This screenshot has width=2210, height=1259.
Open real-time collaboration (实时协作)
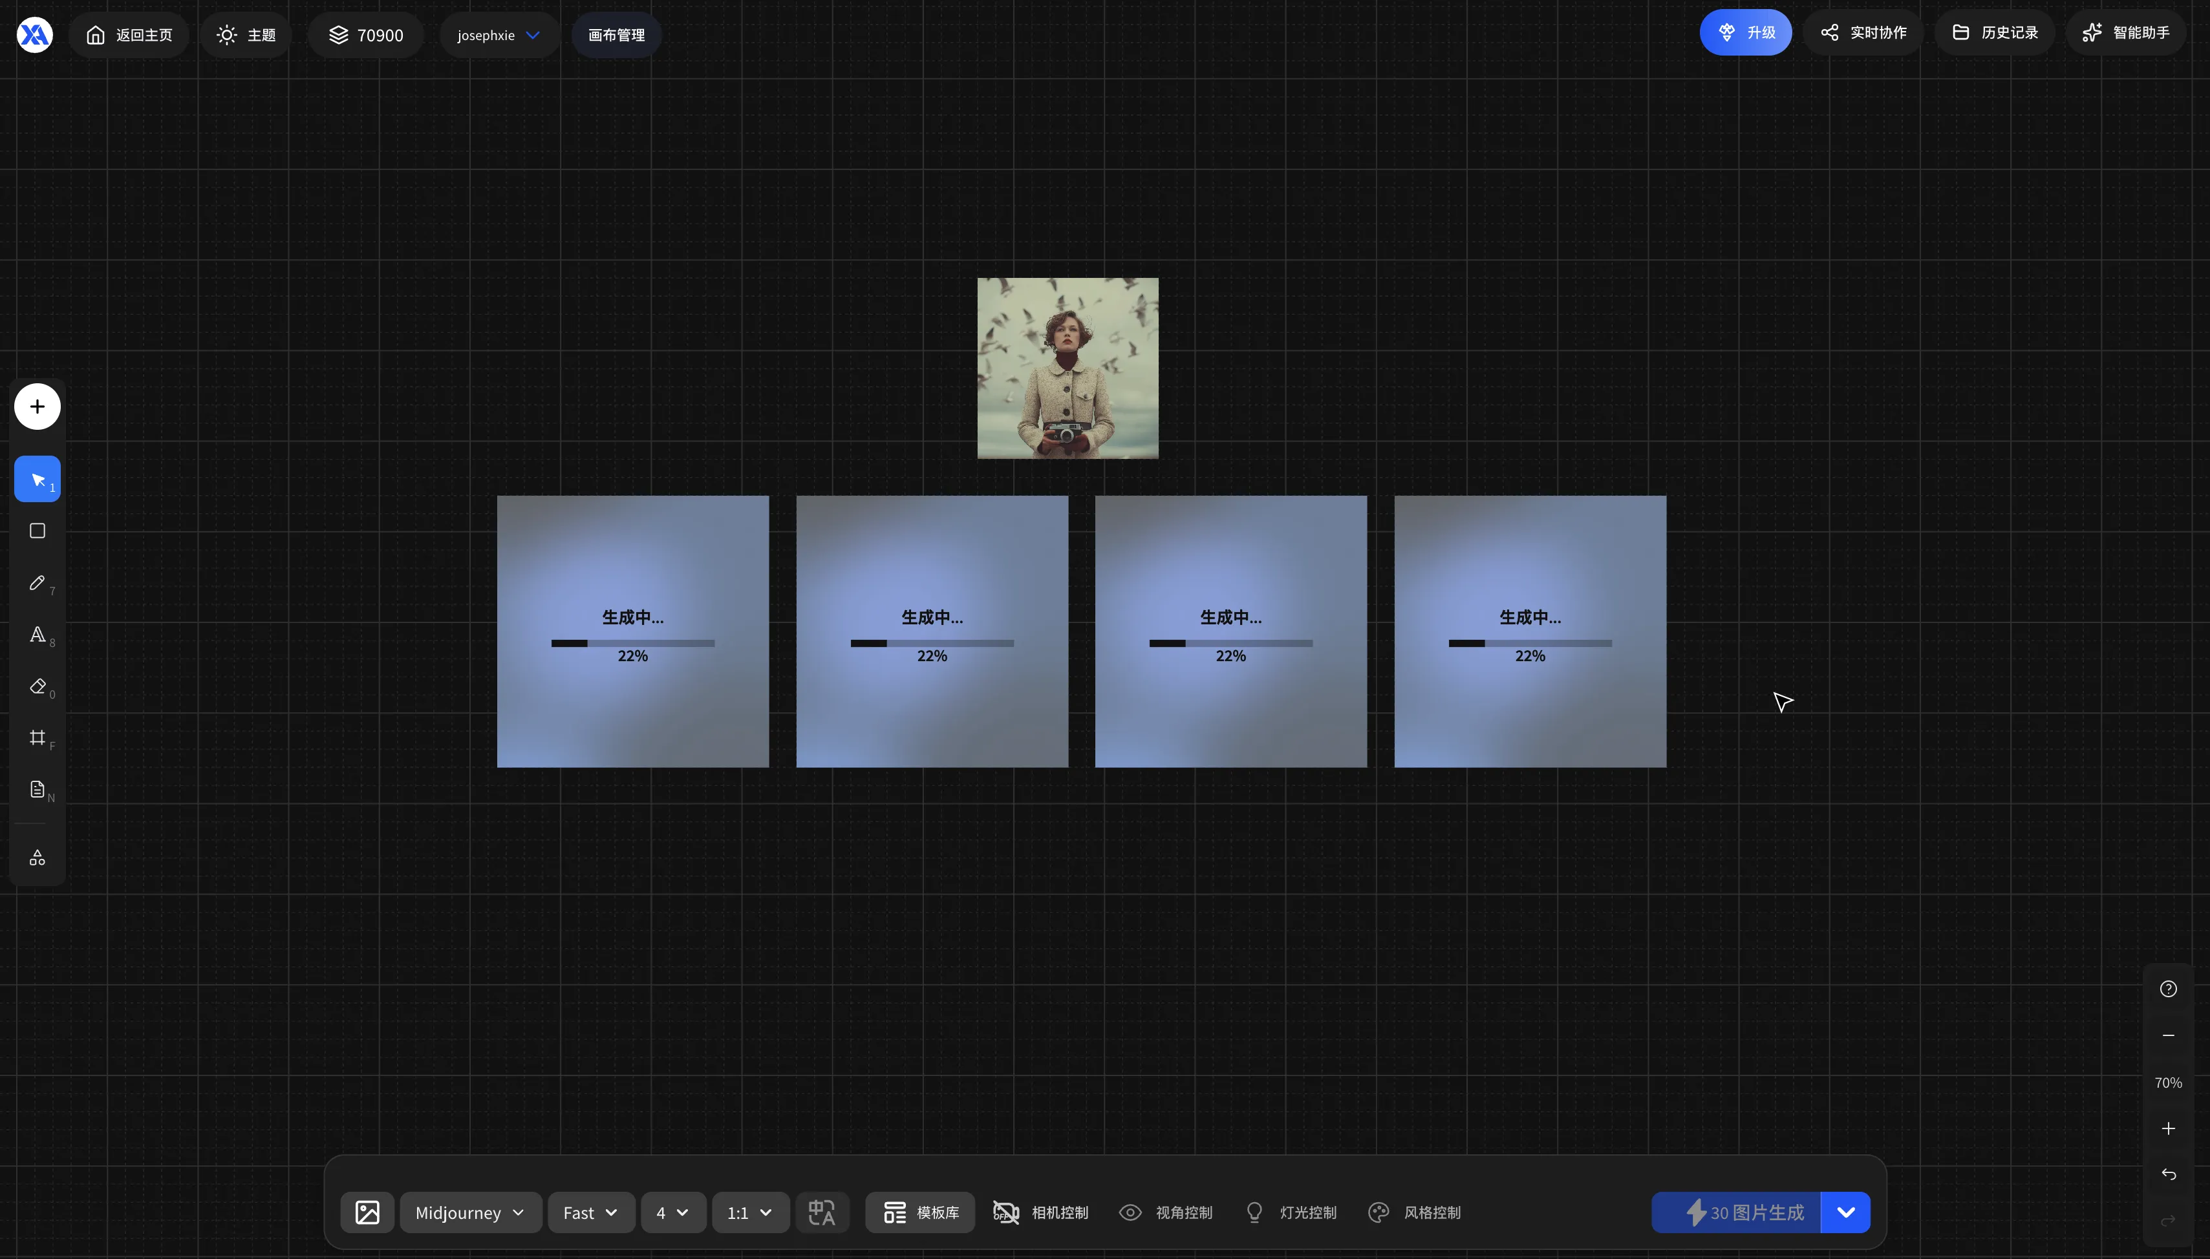tap(1863, 33)
